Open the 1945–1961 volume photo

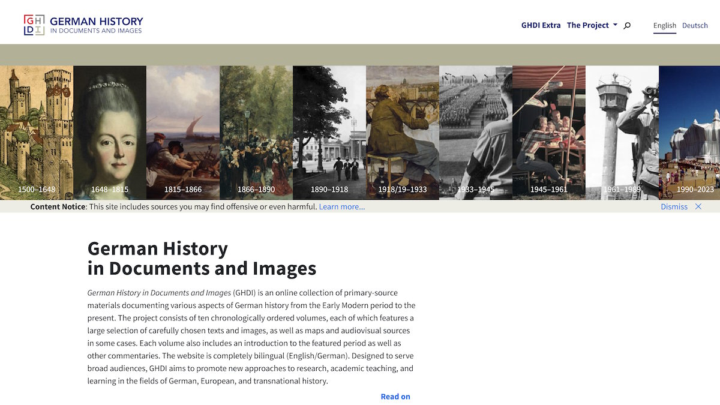pyautogui.click(x=549, y=133)
